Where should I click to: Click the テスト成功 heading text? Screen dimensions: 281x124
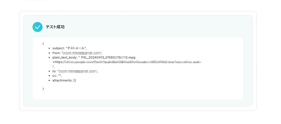[x=55, y=27]
